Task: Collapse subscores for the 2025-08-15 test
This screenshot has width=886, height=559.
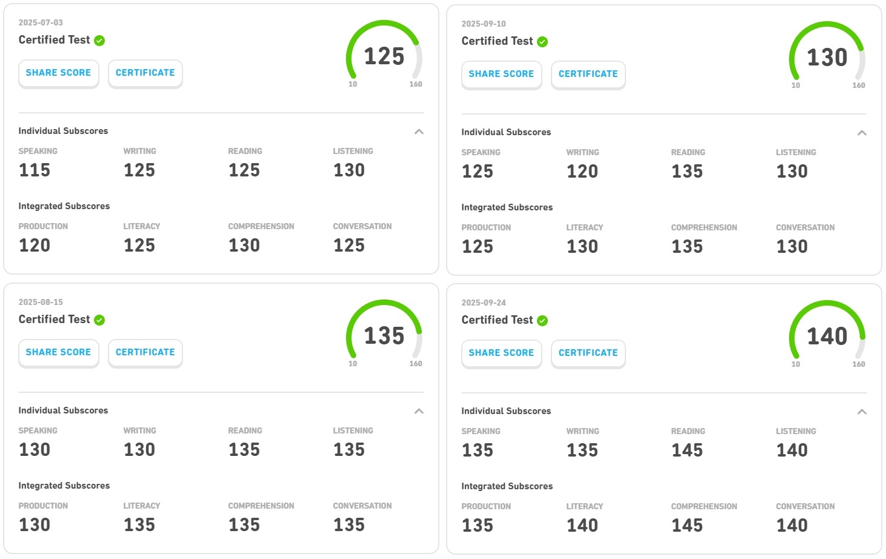Action: click(419, 411)
